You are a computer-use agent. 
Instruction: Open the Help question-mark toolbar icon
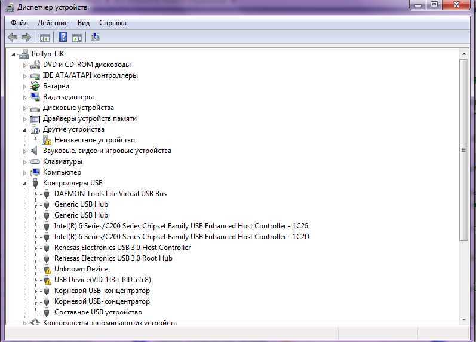pyautogui.click(x=63, y=37)
